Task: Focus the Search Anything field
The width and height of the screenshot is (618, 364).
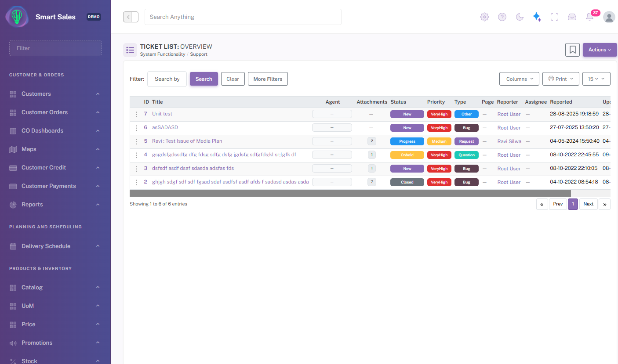Action: pyautogui.click(x=243, y=17)
